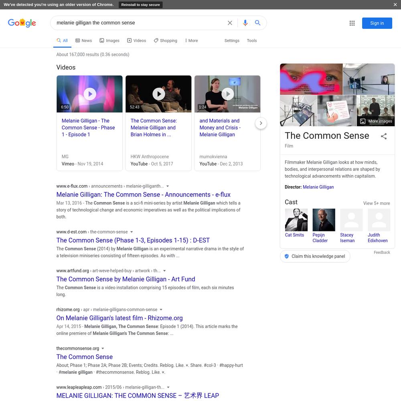Image resolution: width=401 pixels, height=401 pixels.
Task: Share The Common Sense knowledge panel
Action: point(384,136)
